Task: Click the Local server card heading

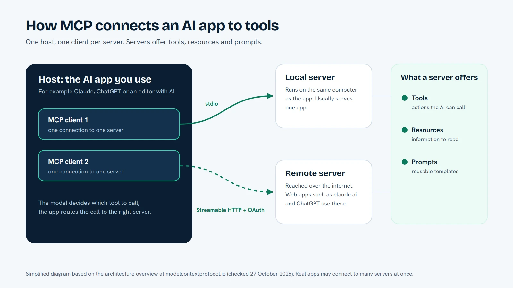Action: (310, 77)
